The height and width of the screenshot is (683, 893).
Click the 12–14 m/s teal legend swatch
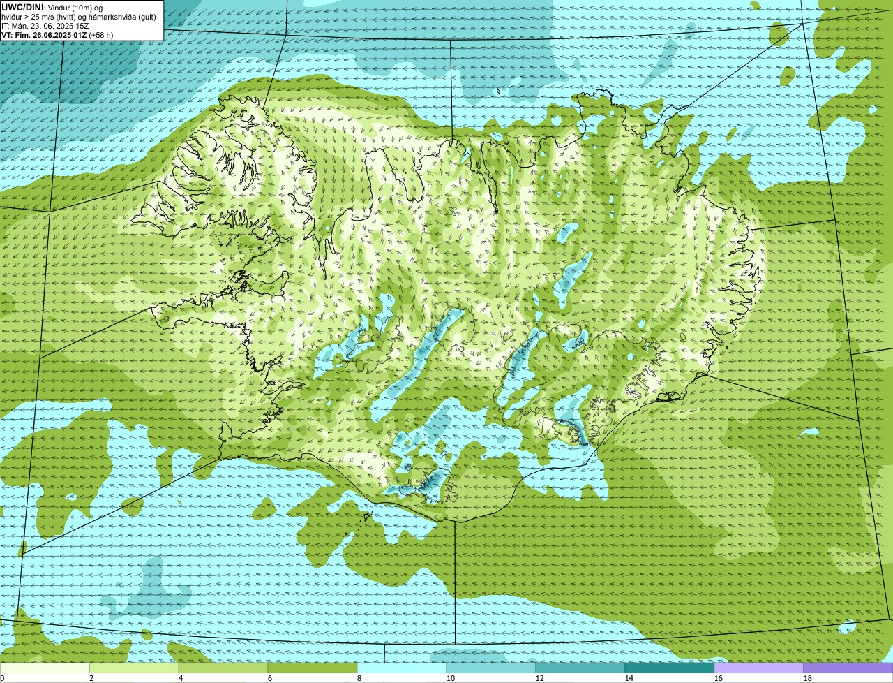point(580,668)
